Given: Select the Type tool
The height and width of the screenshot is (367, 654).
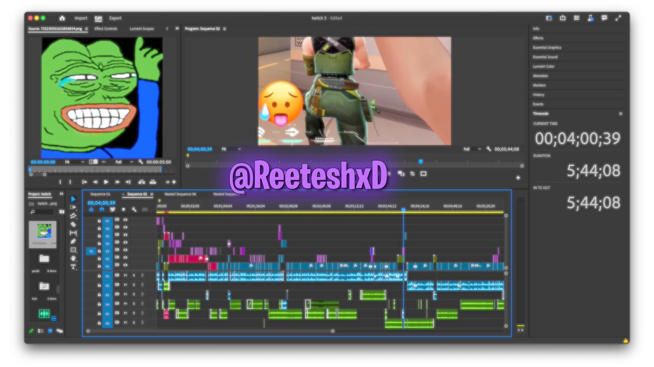Looking at the screenshot, I should point(74,267).
